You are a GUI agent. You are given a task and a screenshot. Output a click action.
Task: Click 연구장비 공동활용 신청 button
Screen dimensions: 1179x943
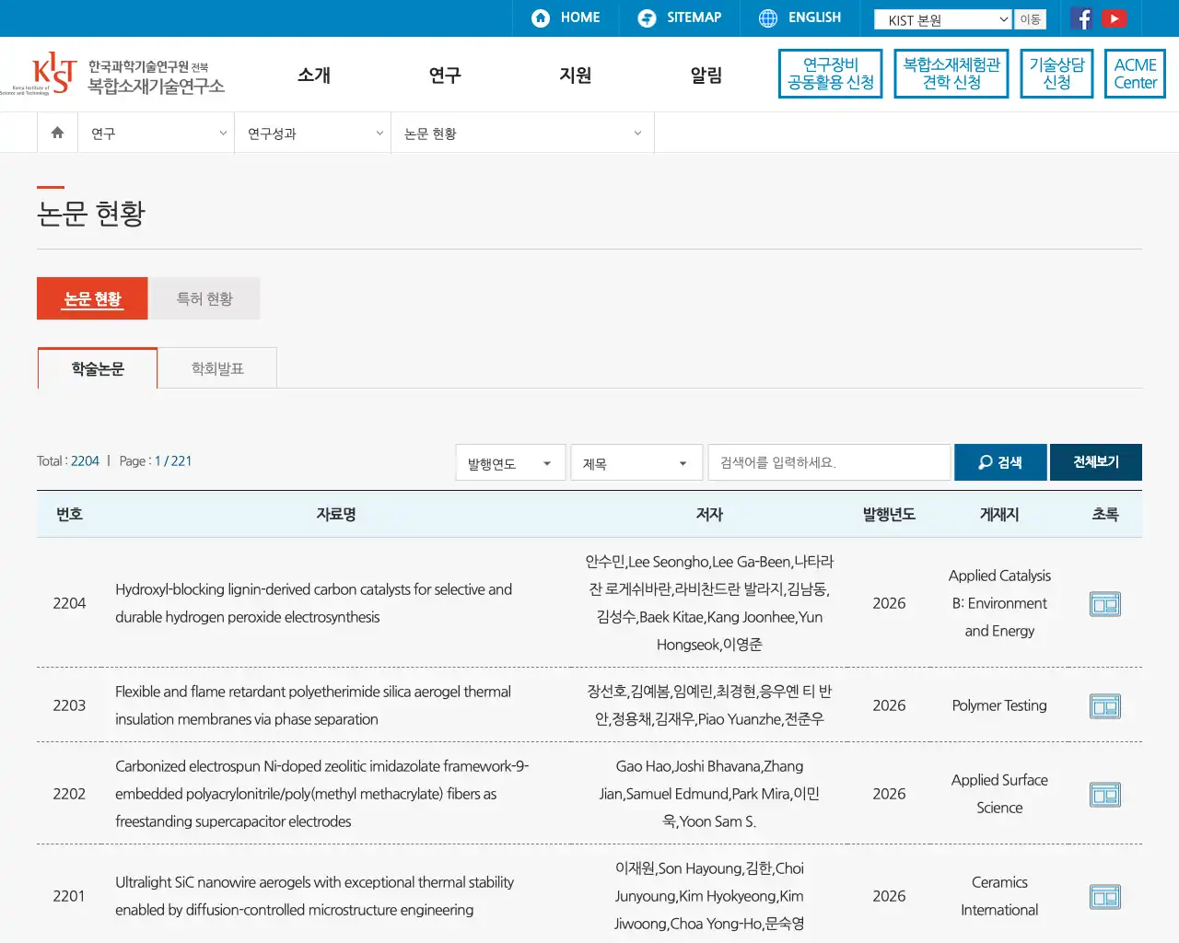830,74
